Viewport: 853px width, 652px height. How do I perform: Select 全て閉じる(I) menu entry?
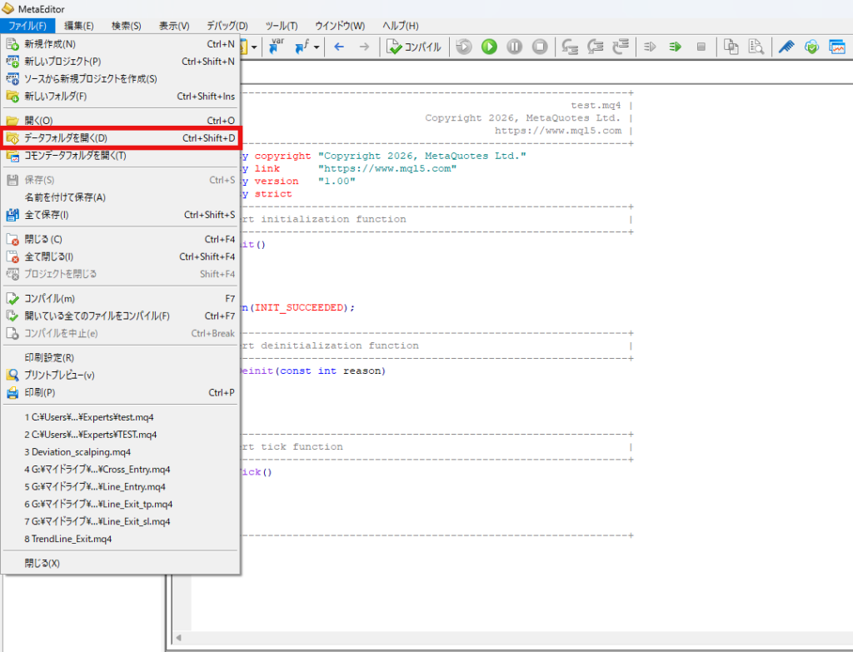tap(120, 256)
